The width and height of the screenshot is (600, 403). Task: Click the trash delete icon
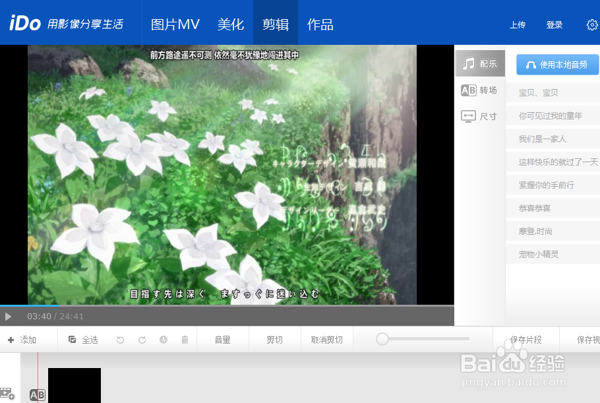tap(185, 340)
